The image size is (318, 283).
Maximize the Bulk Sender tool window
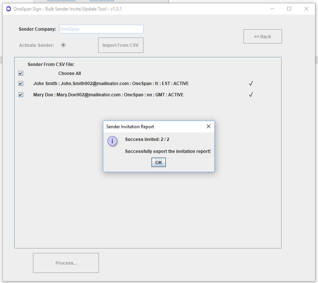pos(289,9)
